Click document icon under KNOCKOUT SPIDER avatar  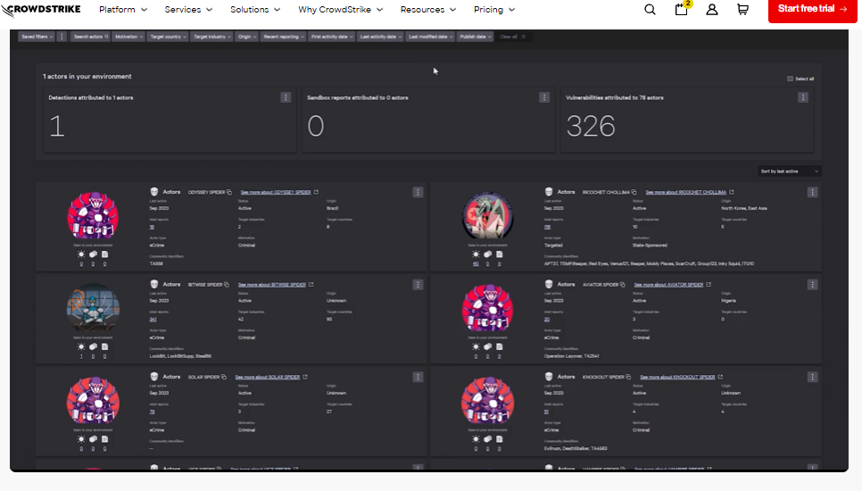click(x=499, y=438)
